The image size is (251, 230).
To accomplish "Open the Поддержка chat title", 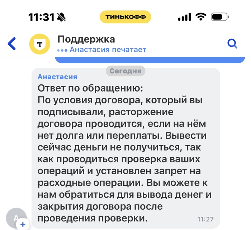I will tap(86, 39).
